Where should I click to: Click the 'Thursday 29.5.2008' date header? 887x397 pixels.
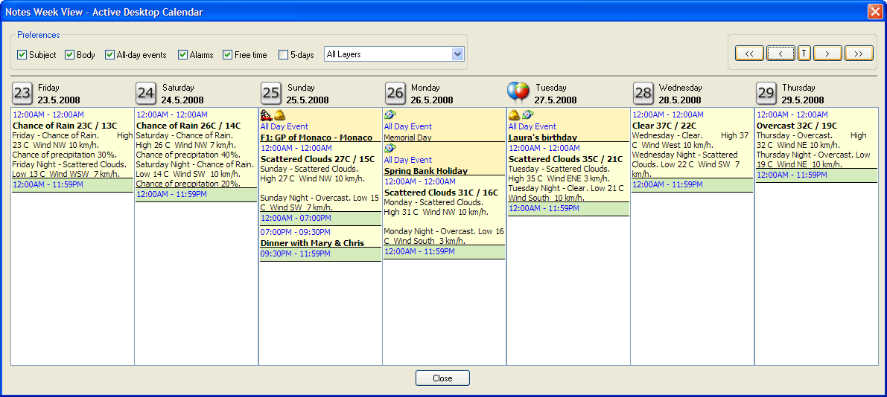point(803,94)
